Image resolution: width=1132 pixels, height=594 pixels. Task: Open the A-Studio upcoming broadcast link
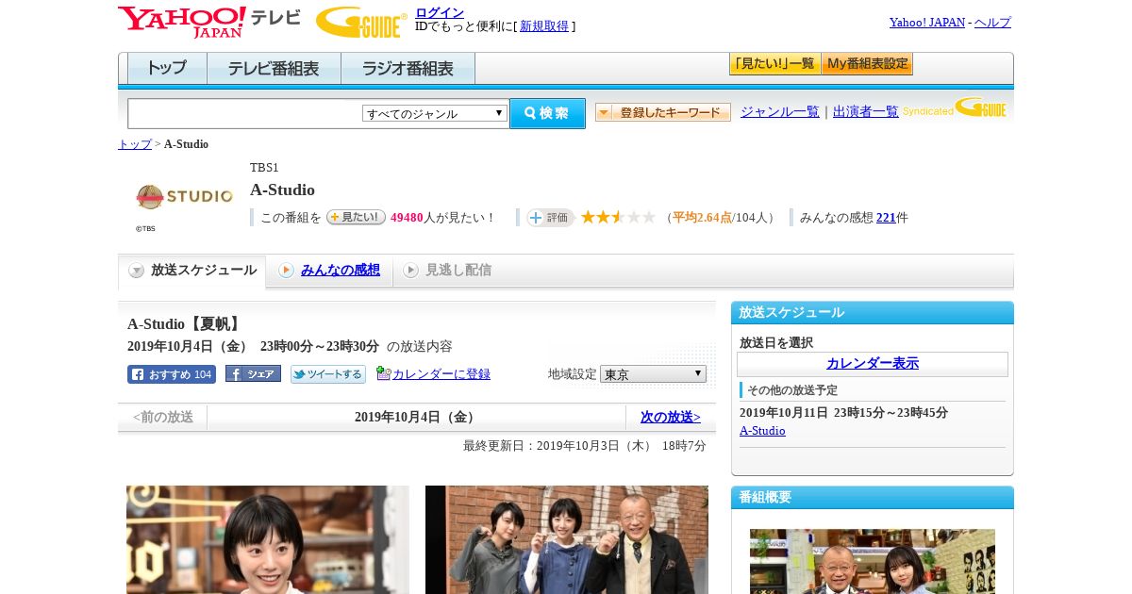tap(762, 431)
